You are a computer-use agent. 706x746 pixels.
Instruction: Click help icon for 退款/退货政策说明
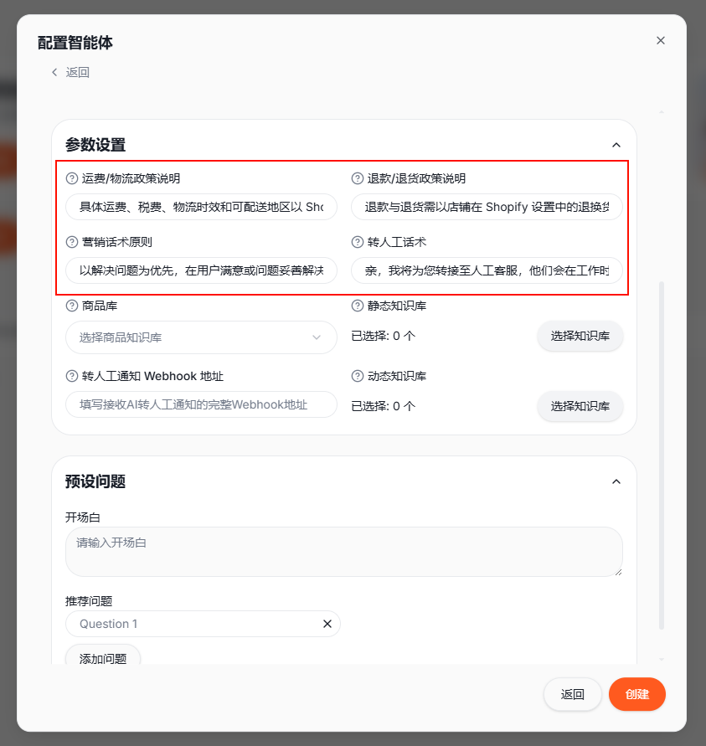point(358,178)
